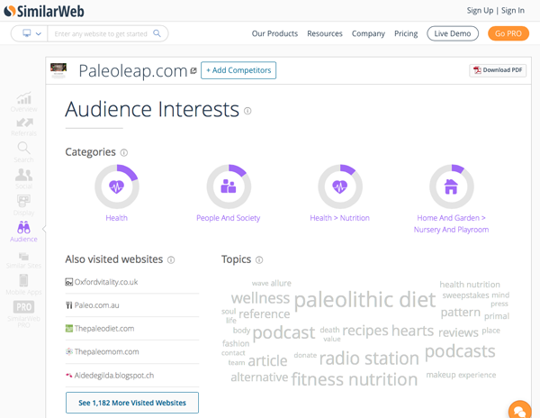Viewport: 540px width, 418px height.
Task: Open the Similar Sites sidebar section
Action: coord(23,260)
